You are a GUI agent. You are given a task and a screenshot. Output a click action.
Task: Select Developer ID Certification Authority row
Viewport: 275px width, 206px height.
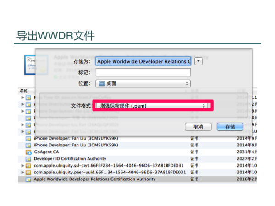point(137,159)
